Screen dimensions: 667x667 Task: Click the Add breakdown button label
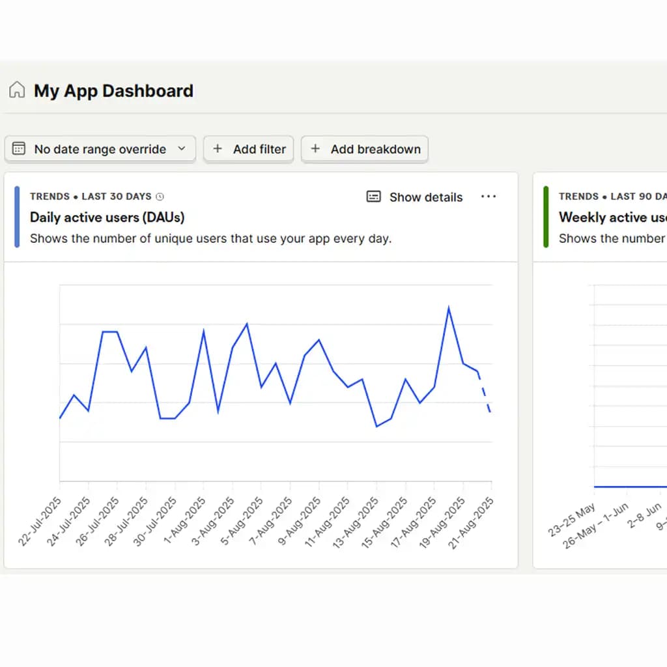pos(375,149)
